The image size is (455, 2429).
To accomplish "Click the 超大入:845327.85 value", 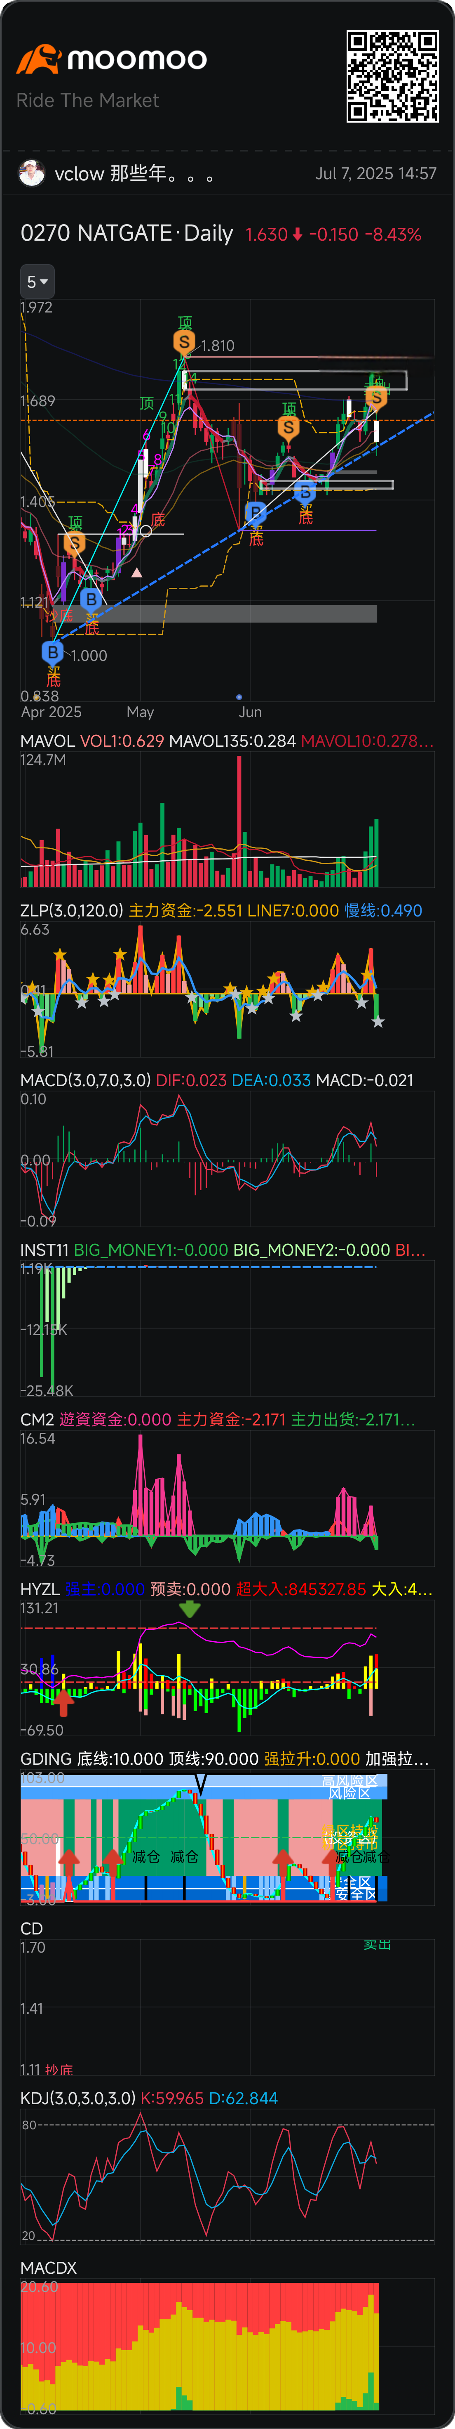I will tap(300, 1589).
